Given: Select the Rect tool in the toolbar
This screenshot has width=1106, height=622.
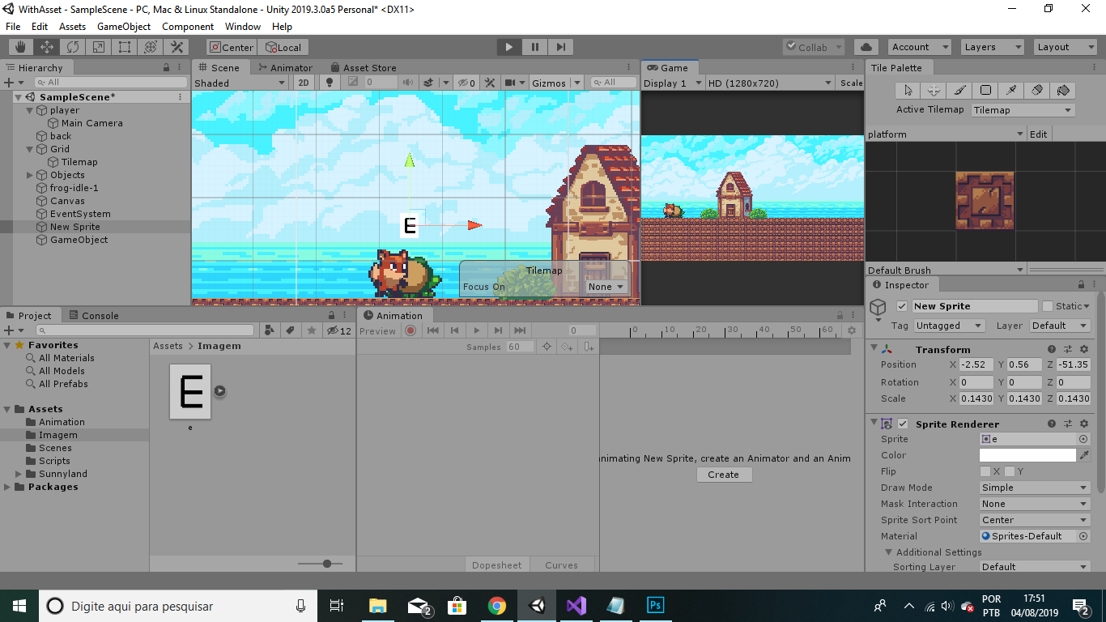Looking at the screenshot, I should coord(125,47).
